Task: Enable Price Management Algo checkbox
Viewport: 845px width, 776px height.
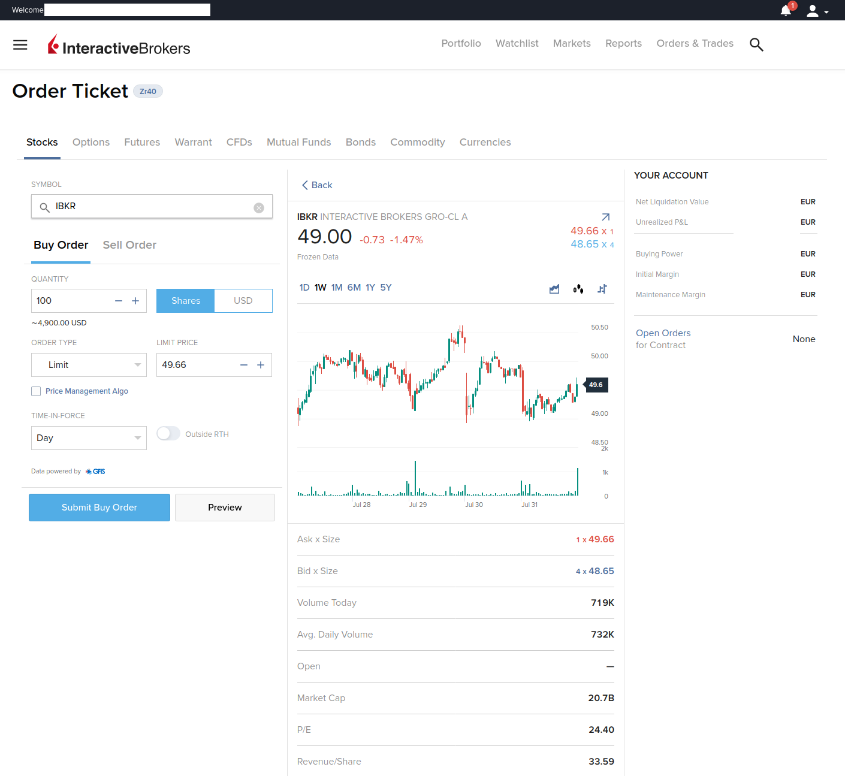Action: [36, 391]
